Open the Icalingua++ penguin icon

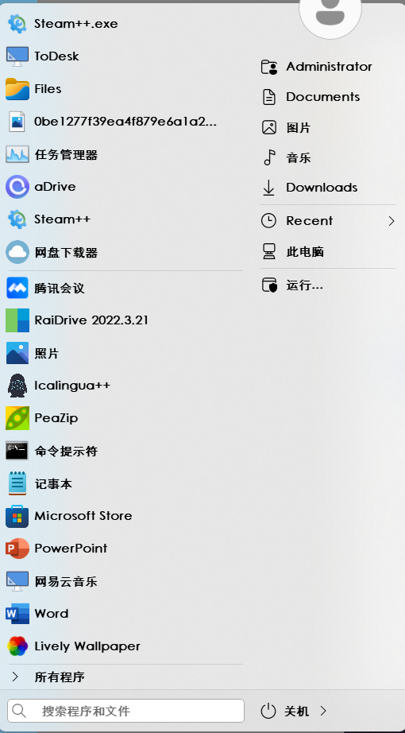click(17, 386)
